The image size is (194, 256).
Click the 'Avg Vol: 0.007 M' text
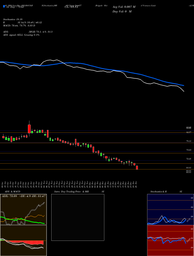[124, 7]
